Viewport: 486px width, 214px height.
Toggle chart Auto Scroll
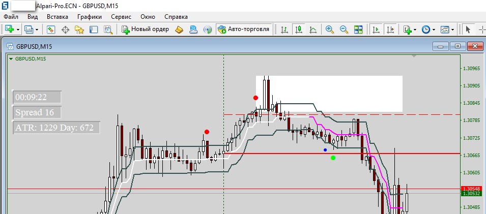coord(376,29)
